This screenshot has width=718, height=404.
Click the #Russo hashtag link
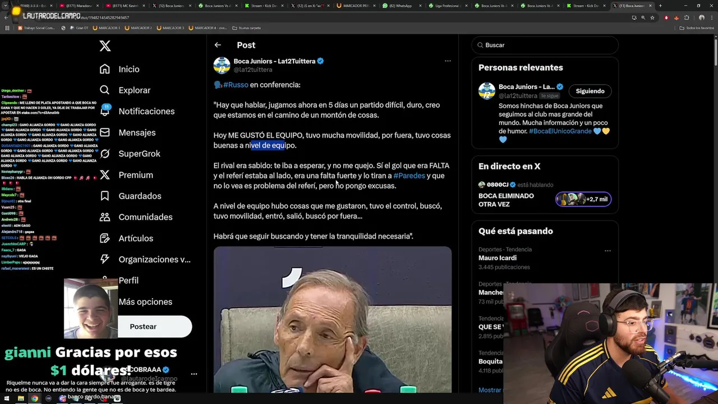[x=236, y=85]
